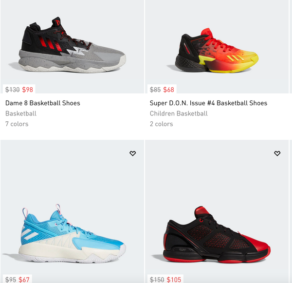Show the 7 colors for Dame 8
292x283 pixels.
(17, 124)
